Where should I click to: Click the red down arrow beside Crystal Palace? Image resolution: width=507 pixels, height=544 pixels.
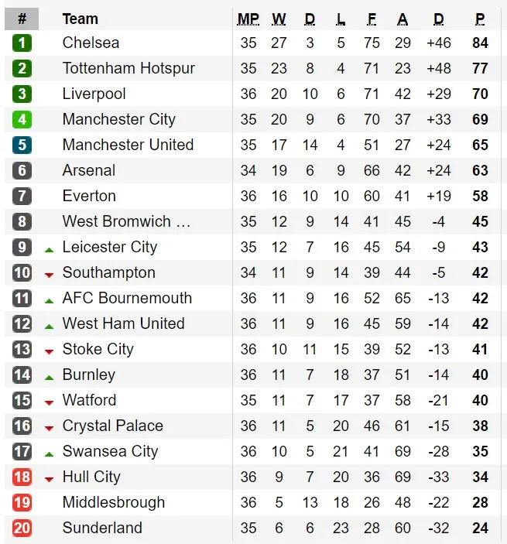coord(50,429)
